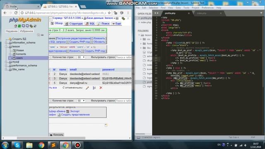Screen dimensions: 265x149
Task: Open Windows Start menu
Action: (5, 145)
